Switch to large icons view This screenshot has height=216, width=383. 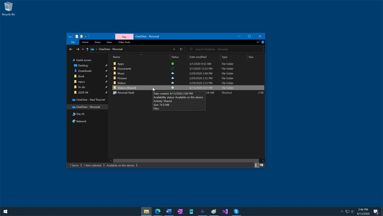(x=262, y=165)
